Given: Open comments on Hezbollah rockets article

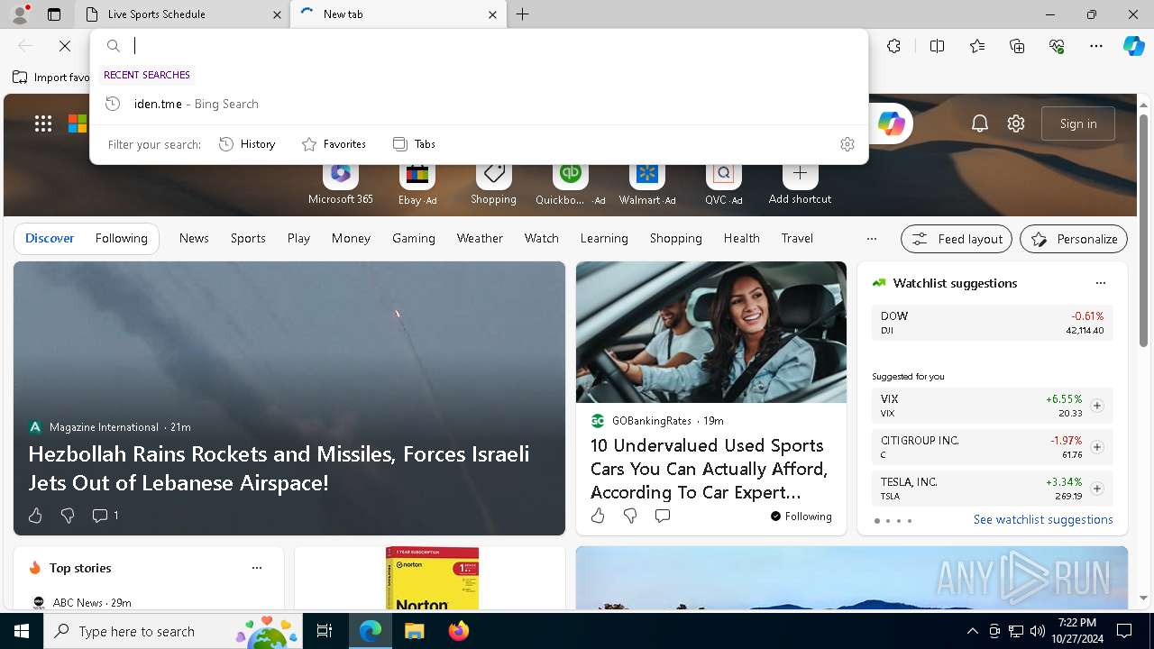Looking at the screenshot, I should 105,516.
